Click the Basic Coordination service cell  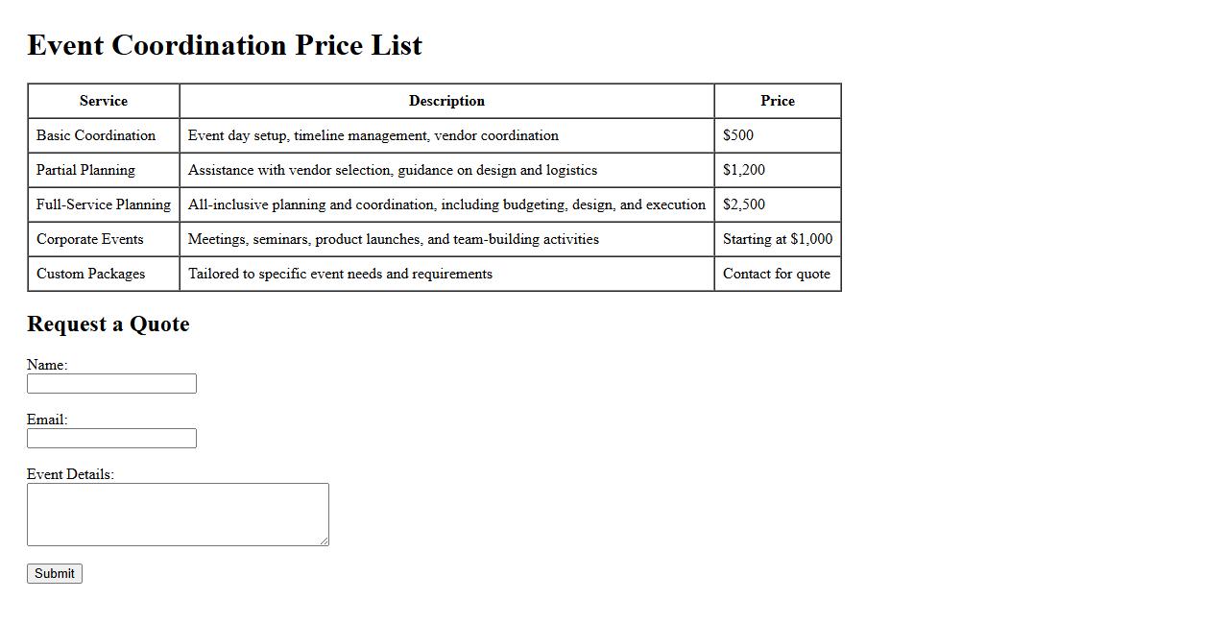[96, 135]
